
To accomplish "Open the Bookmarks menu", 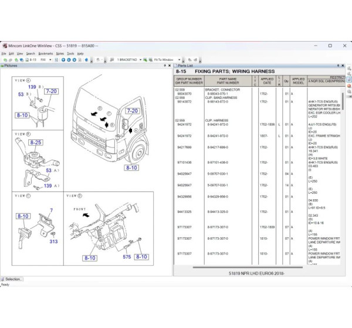I will [46, 53].
